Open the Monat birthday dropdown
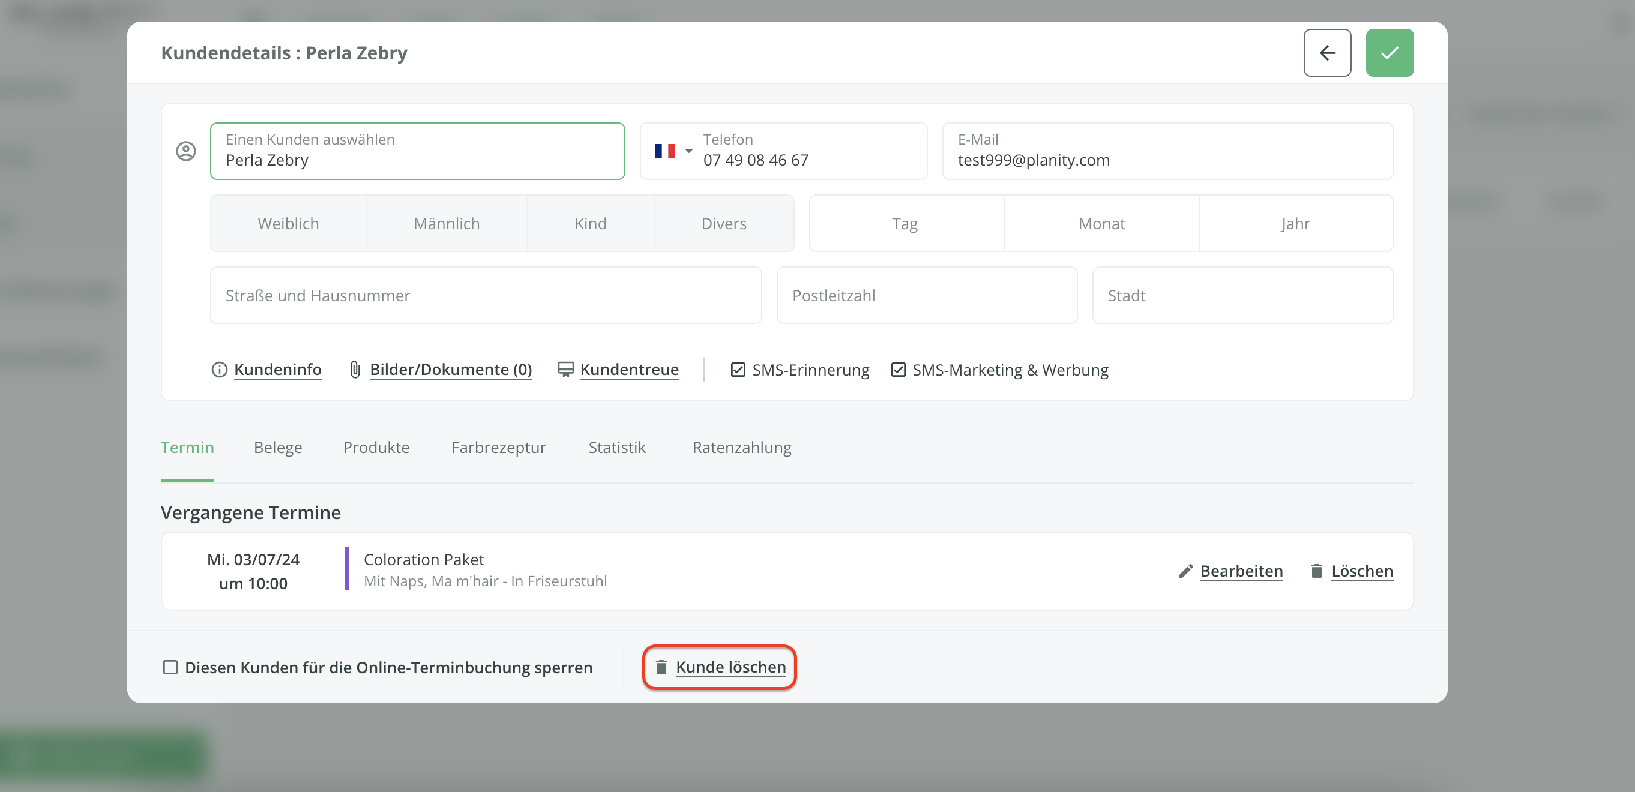This screenshot has height=792, width=1635. pyautogui.click(x=1101, y=223)
